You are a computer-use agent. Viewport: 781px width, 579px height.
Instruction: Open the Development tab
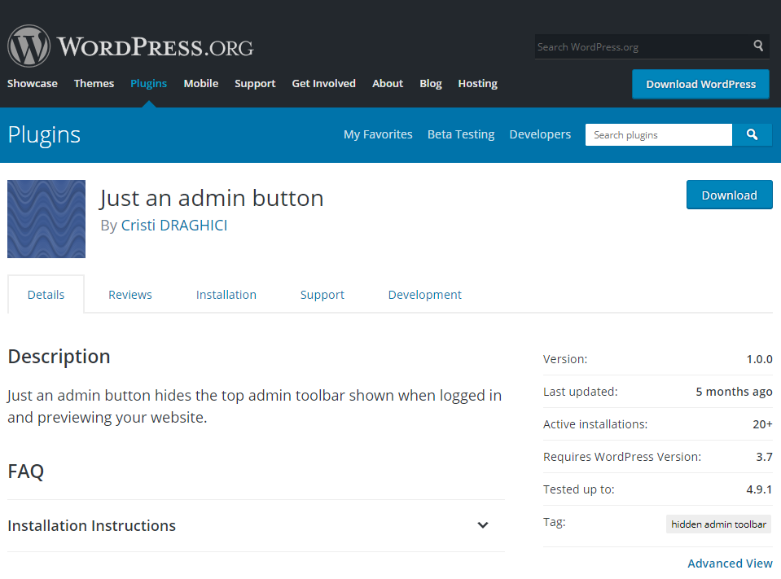[425, 295]
